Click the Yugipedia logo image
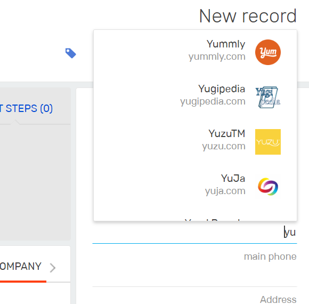This screenshot has width=309, height=304. coord(268,97)
